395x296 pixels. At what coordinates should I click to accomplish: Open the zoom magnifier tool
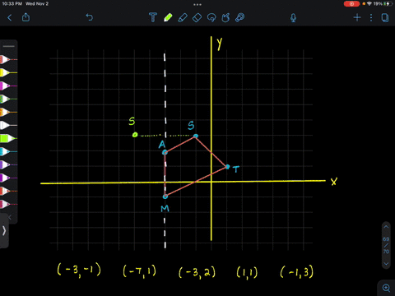(x=386, y=288)
